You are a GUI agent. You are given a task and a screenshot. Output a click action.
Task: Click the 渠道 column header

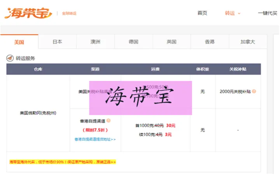tap(95, 69)
